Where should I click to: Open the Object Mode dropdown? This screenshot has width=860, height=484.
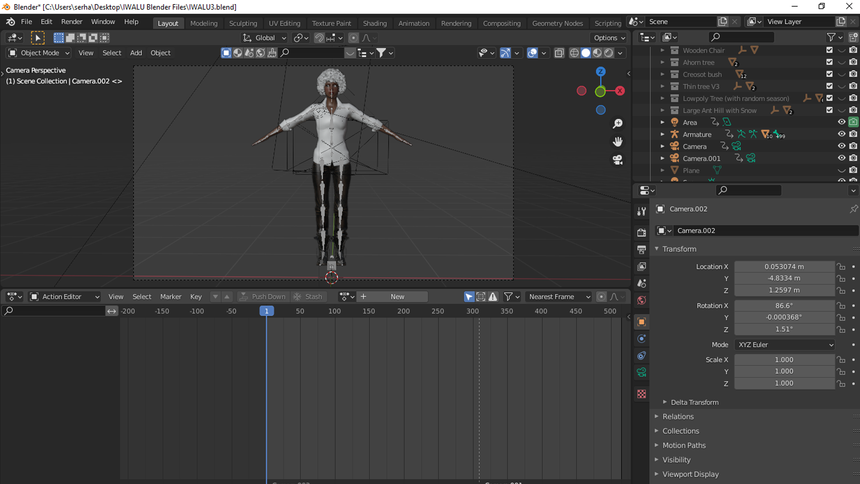(39, 53)
